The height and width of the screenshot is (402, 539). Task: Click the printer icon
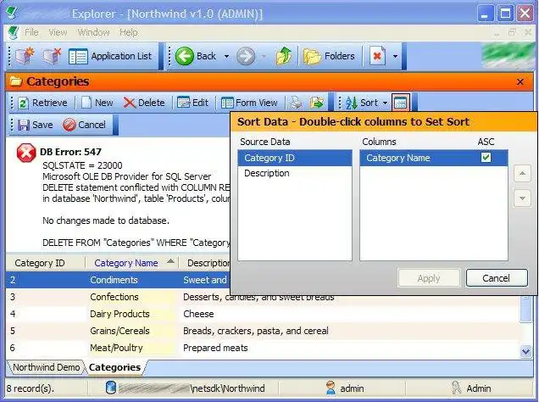click(x=297, y=103)
